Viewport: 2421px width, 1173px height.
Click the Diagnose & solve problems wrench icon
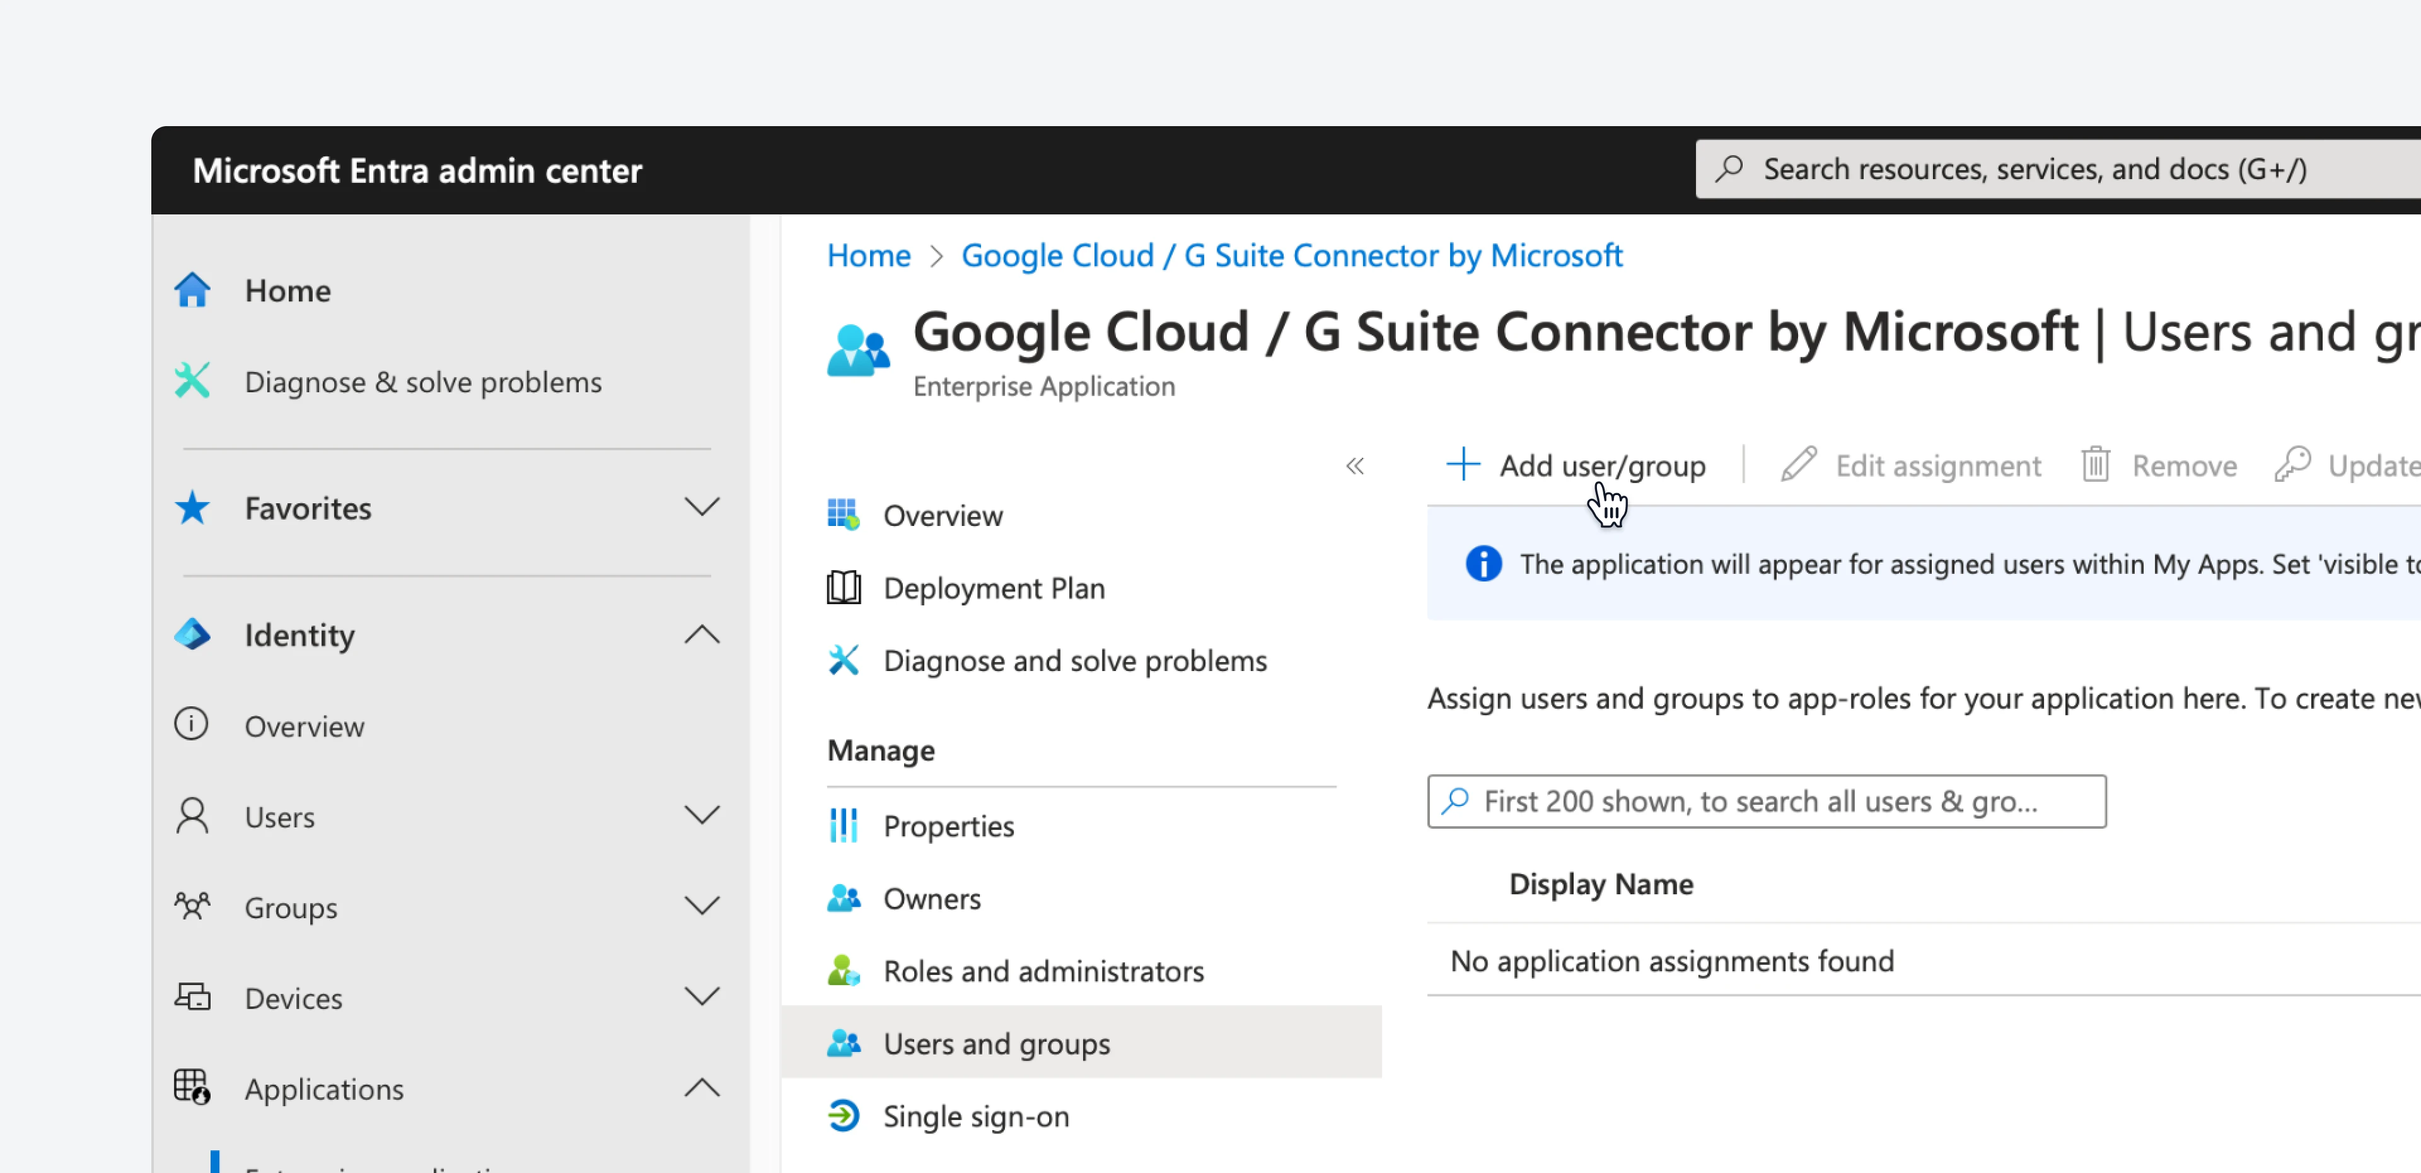click(x=193, y=382)
